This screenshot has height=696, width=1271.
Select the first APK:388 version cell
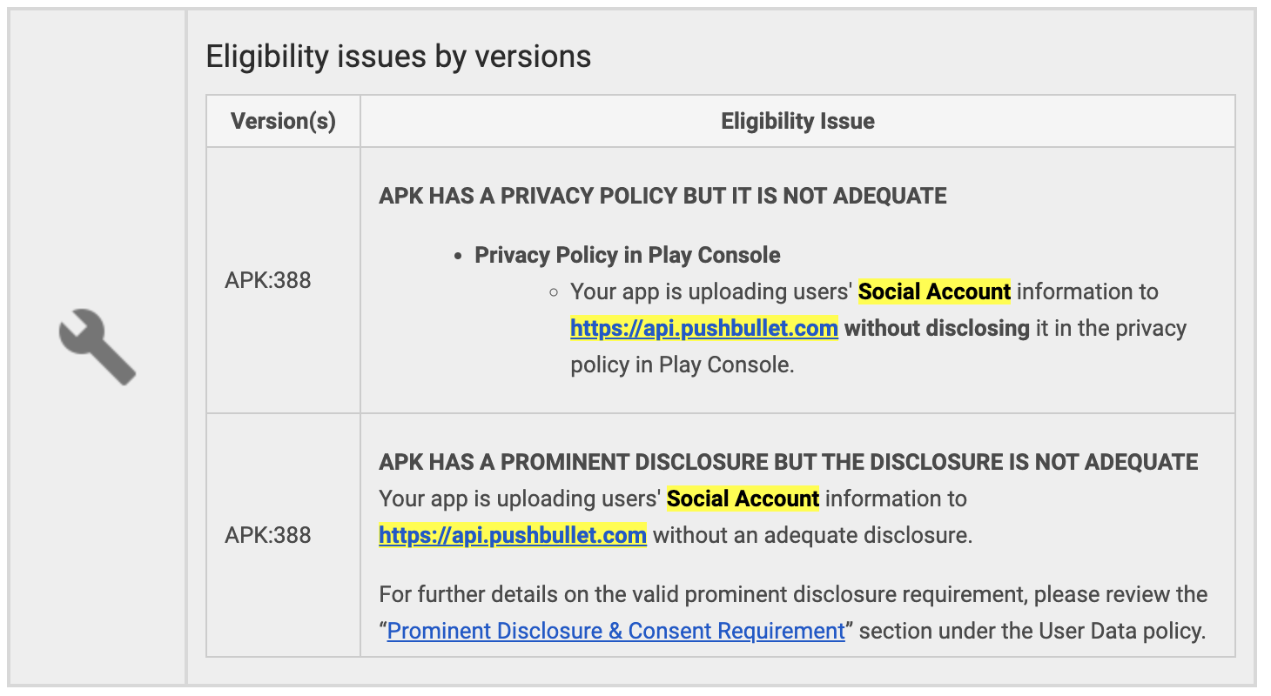point(268,280)
